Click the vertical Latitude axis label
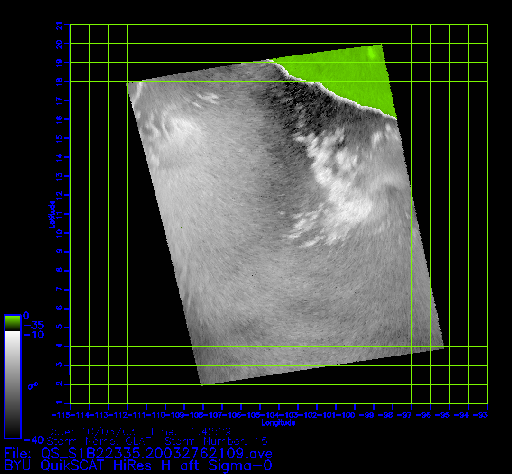This screenshot has height=474, width=512. (x=51, y=214)
